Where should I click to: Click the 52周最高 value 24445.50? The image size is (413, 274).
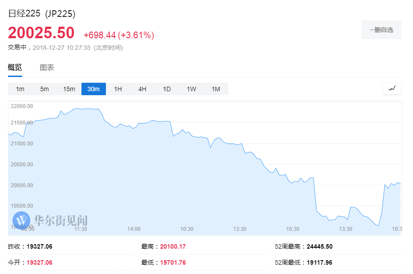point(320,246)
